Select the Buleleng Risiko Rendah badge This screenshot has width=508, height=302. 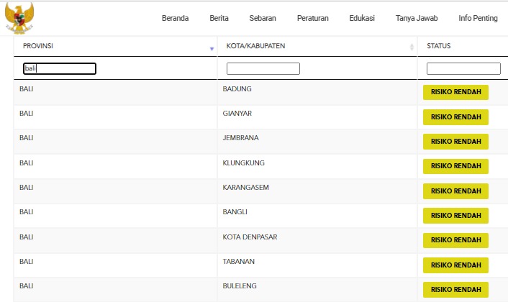[455, 290]
